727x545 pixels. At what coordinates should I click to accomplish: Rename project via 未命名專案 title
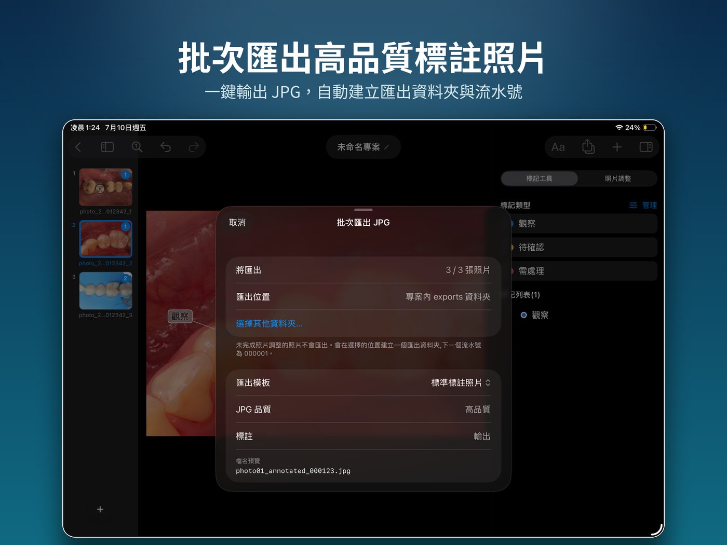coord(363,147)
